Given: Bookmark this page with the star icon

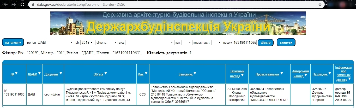Looking at the screenshot, I should click(320, 4).
